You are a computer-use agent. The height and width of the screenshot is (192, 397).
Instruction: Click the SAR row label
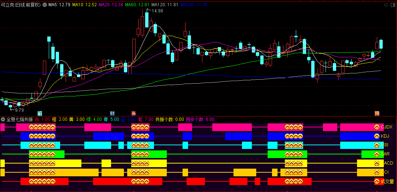click(x=385, y=154)
